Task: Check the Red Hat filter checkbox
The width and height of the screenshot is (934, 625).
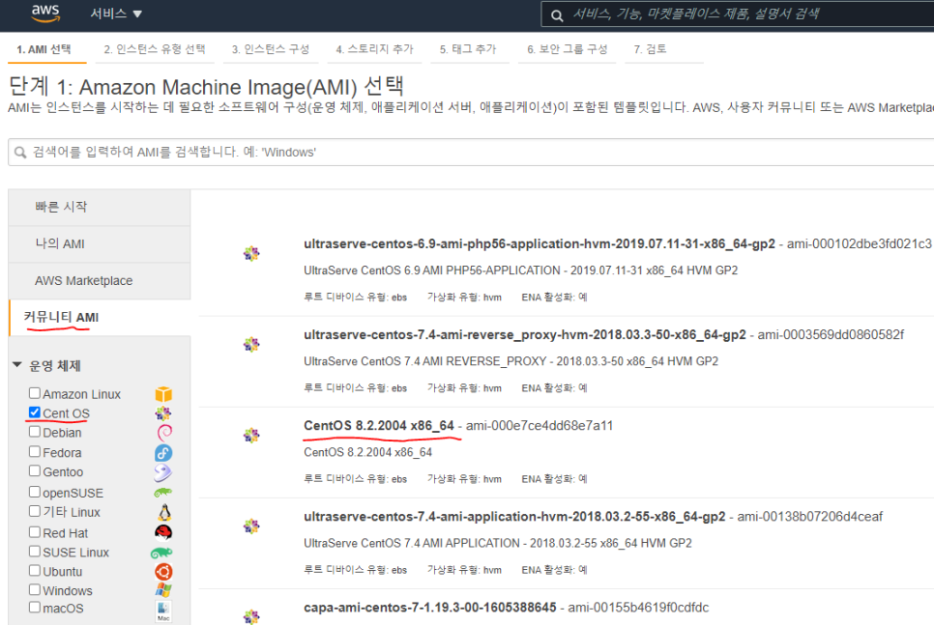Action: point(35,531)
